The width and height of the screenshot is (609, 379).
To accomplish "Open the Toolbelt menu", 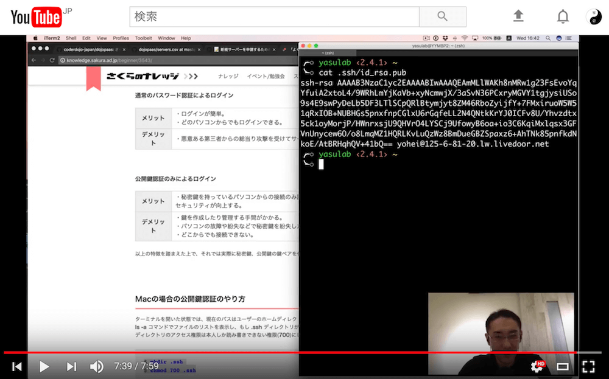I will coord(143,38).
